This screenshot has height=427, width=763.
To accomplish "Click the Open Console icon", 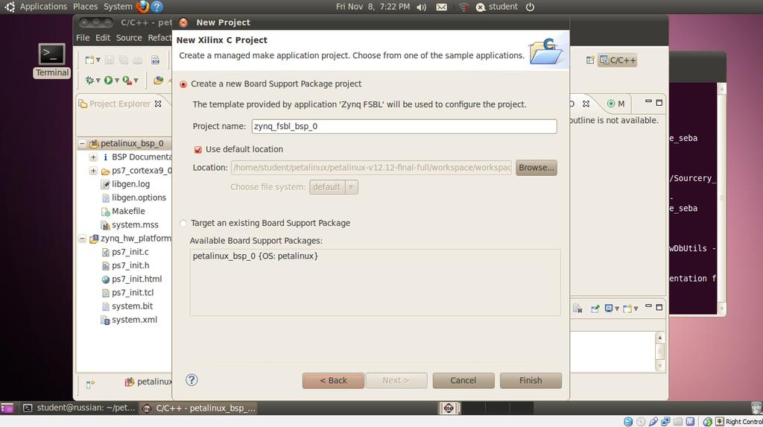I will pos(627,309).
